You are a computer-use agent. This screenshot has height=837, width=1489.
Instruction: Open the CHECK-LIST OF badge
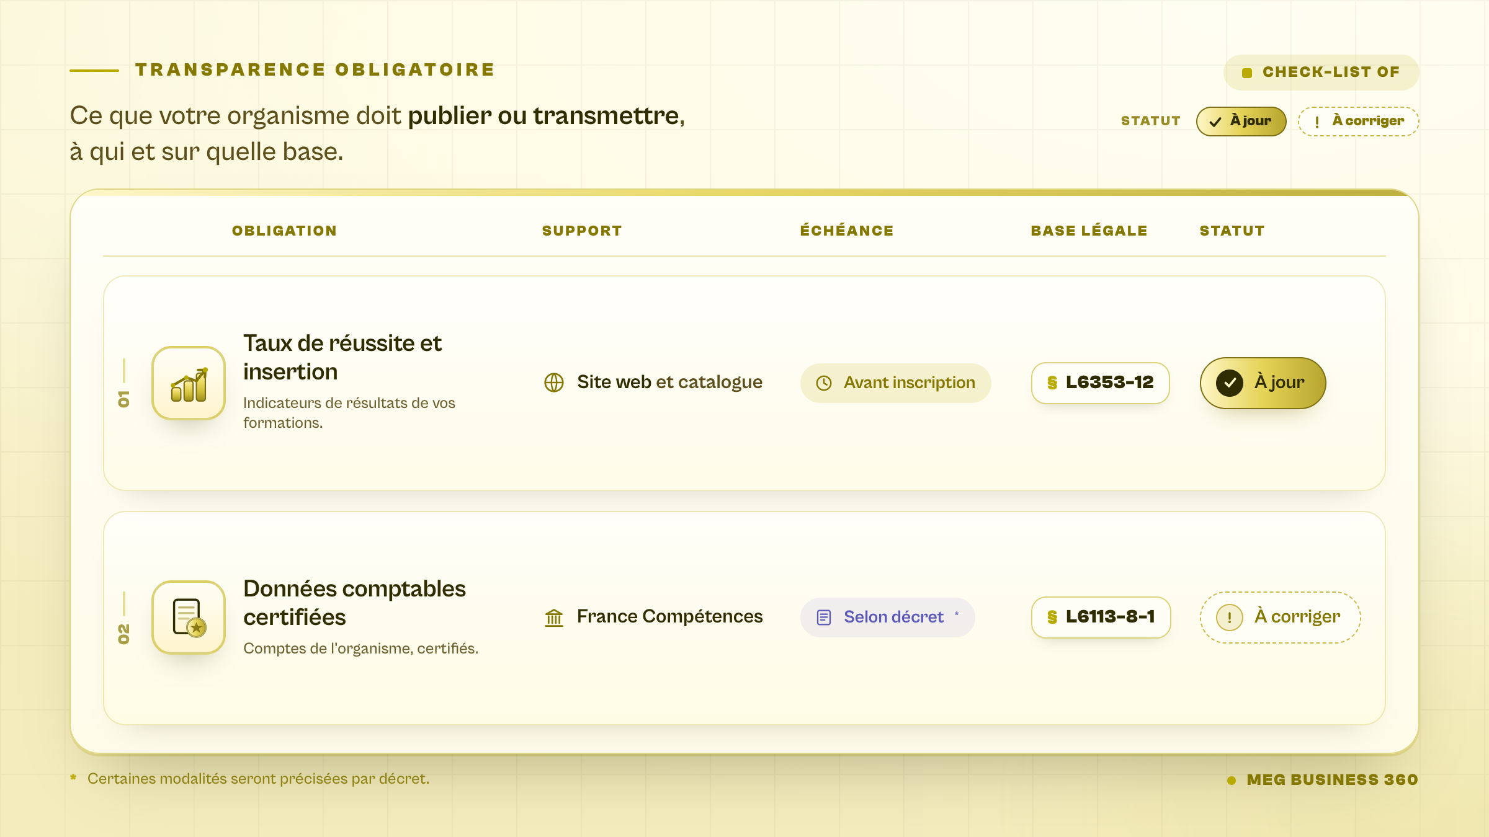coord(1321,73)
